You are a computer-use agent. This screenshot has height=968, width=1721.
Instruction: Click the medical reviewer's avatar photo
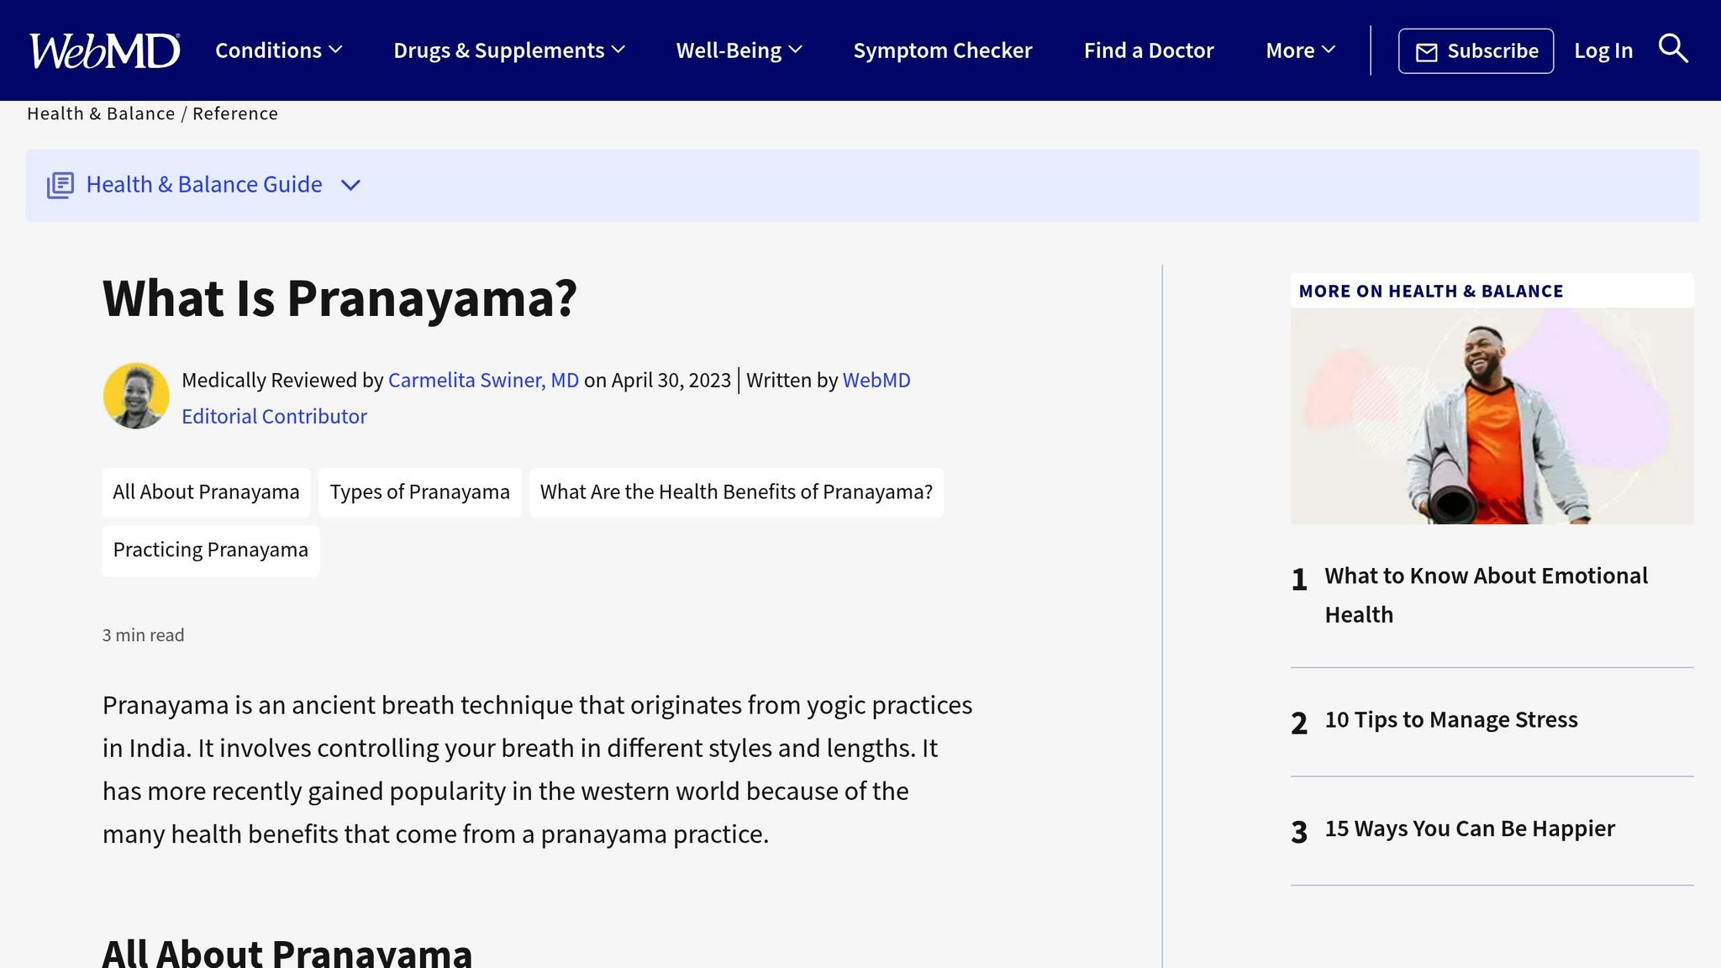tap(136, 396)
